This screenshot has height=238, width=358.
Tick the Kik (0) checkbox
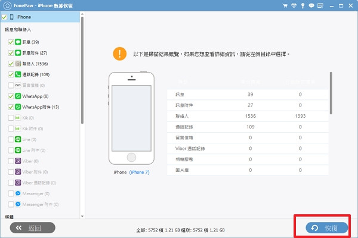11,118
